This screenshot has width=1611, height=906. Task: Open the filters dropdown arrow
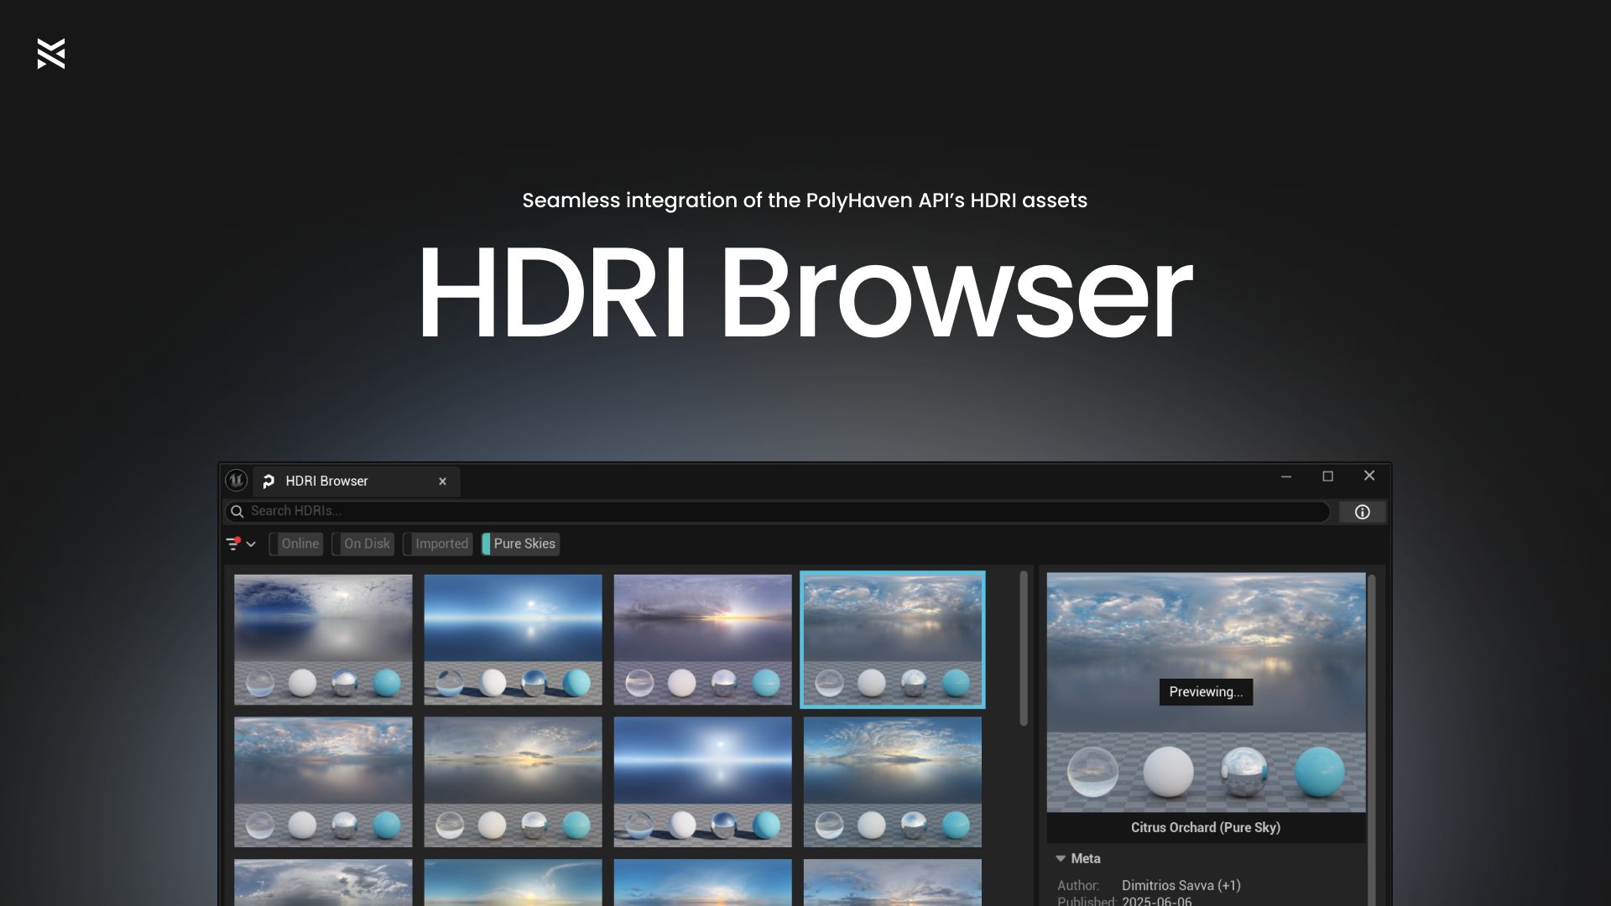251,544
